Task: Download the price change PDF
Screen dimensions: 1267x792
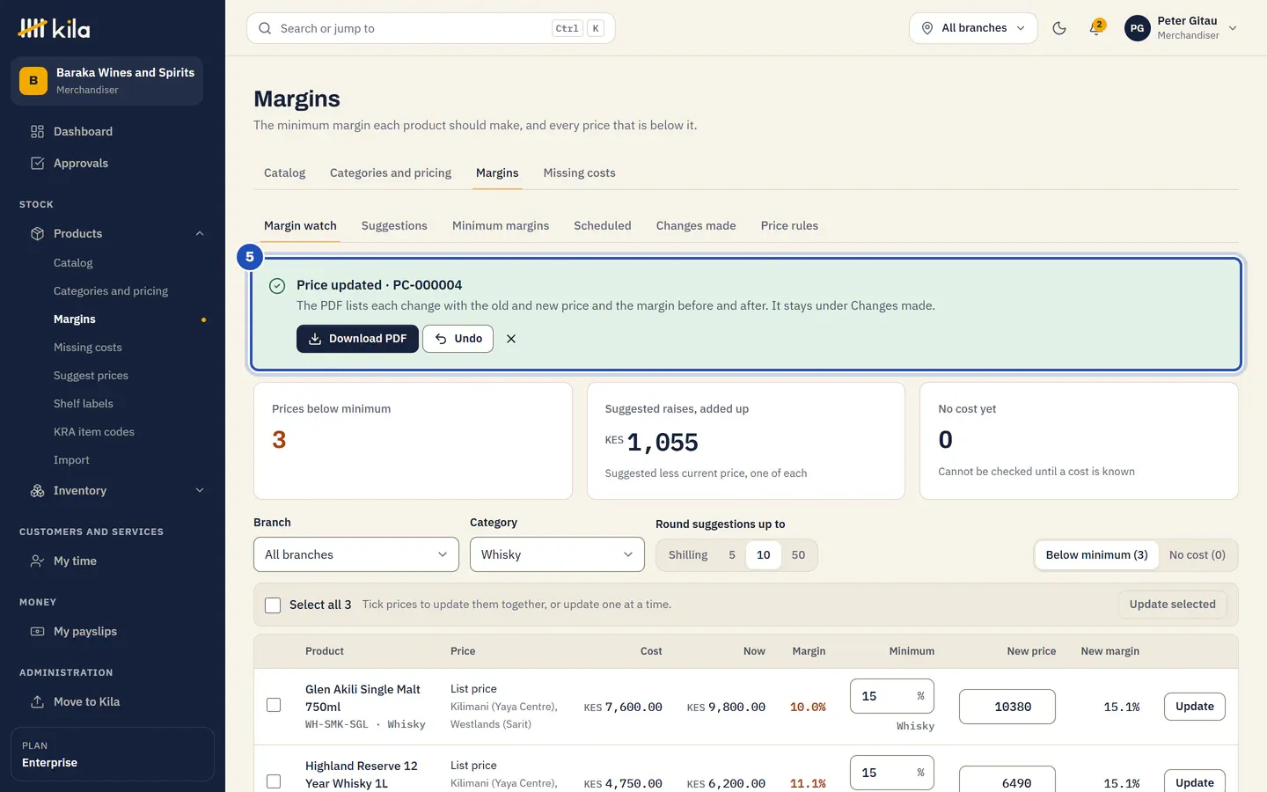Action: point(357,339)
